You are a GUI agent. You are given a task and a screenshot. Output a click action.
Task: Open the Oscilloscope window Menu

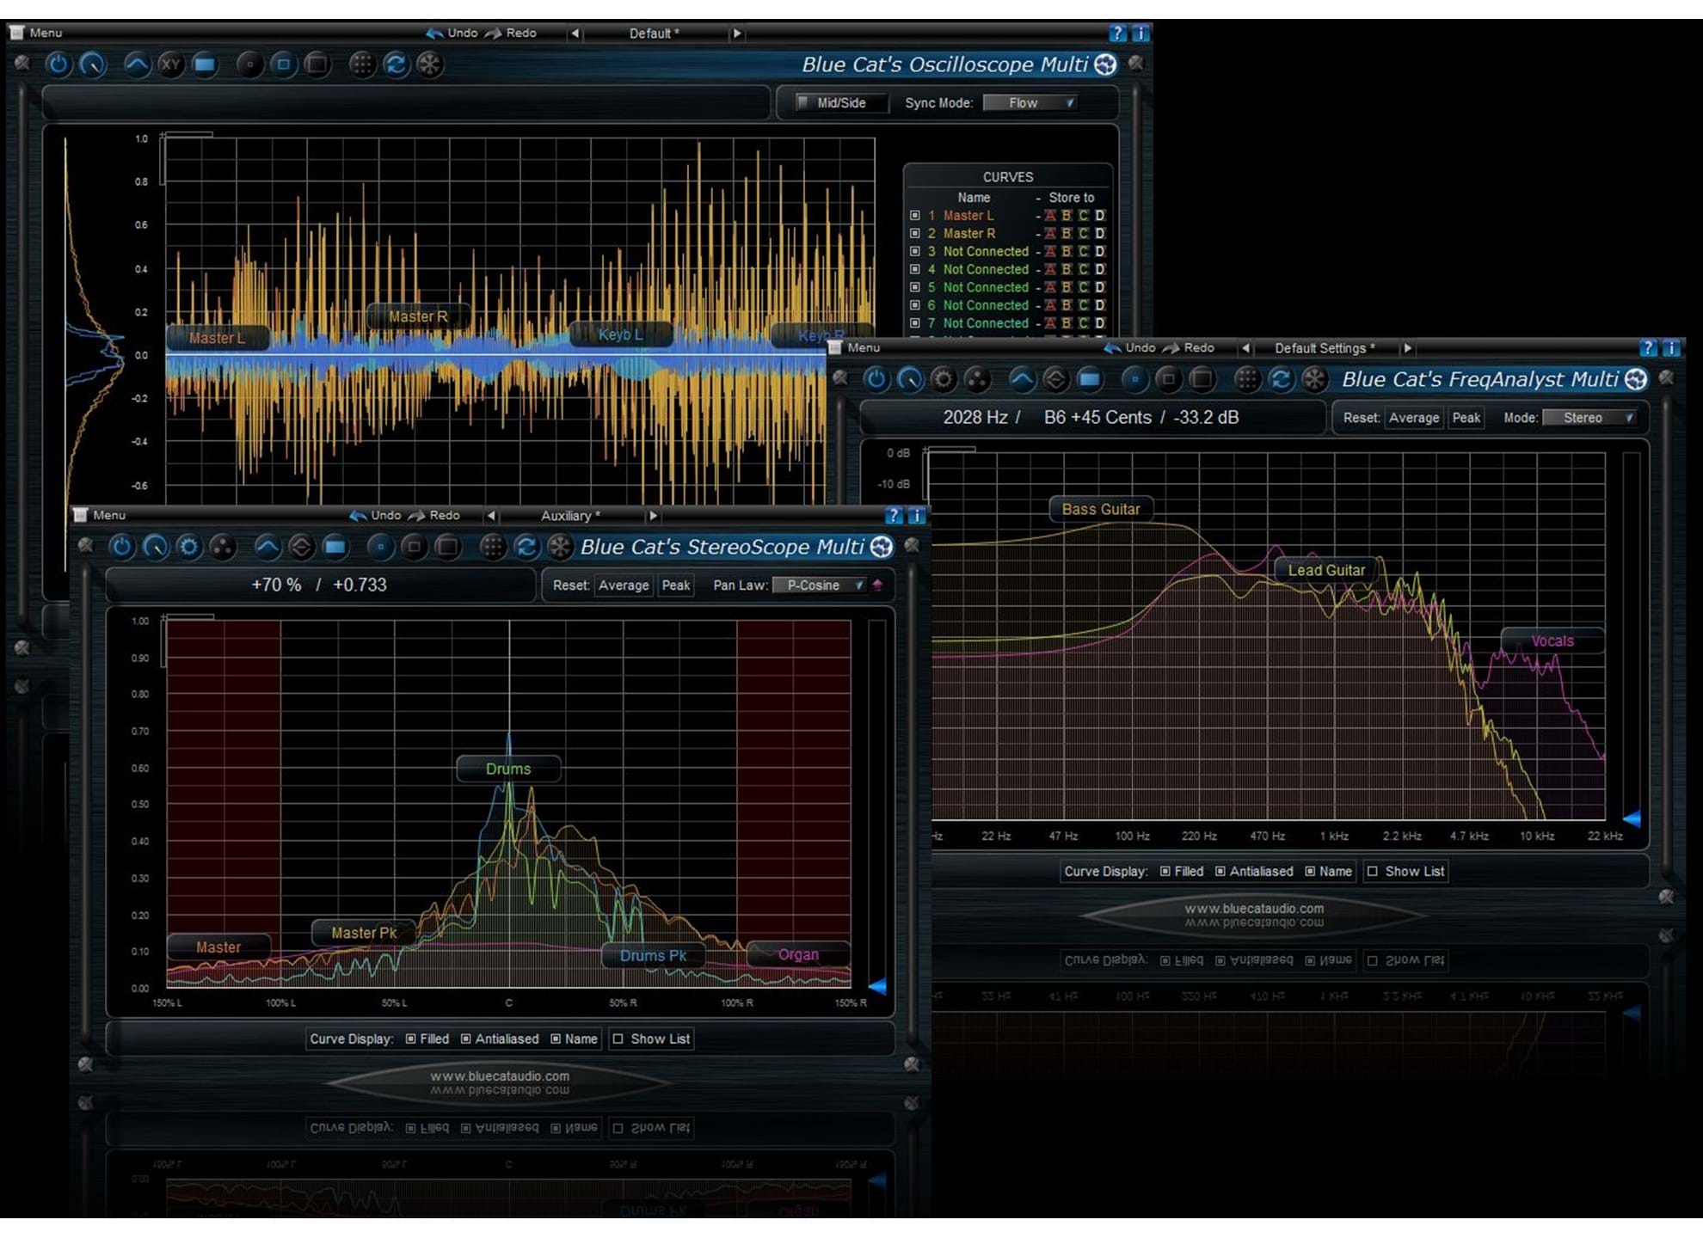click(36, 33)
